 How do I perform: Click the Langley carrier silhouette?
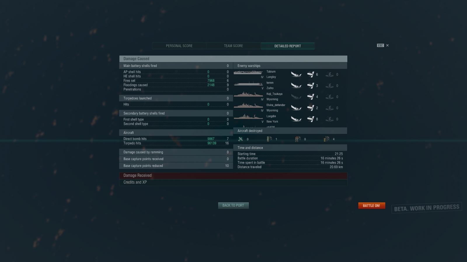point(248,72)
